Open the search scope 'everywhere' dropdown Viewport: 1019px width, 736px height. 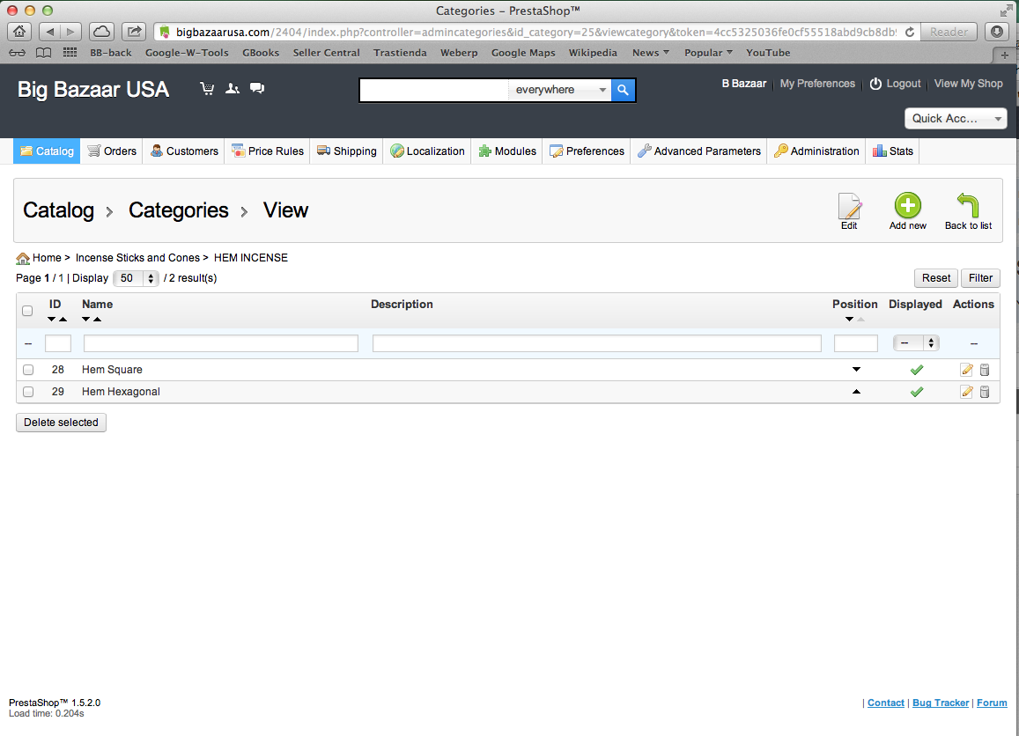point(559,90)
